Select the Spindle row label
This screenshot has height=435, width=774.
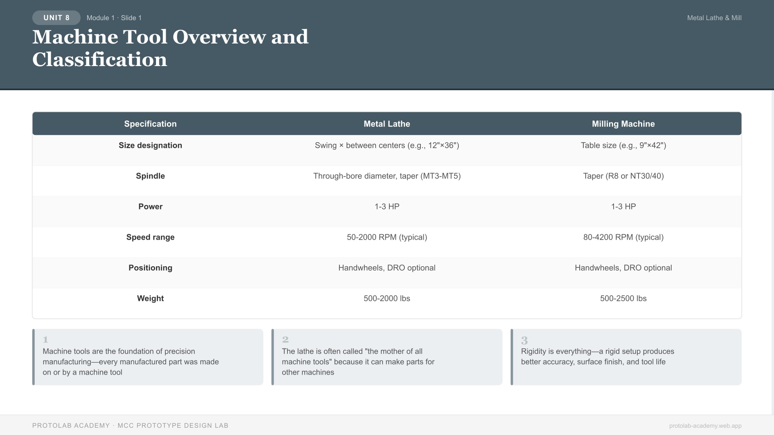(x=150, y=176)
